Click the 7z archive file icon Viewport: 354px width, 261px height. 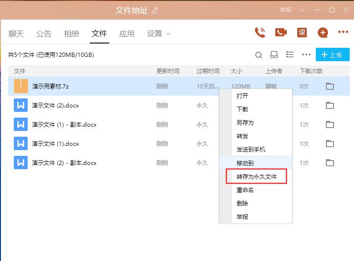(x=21, y=86)
